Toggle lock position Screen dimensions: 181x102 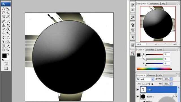click(149, 84)
